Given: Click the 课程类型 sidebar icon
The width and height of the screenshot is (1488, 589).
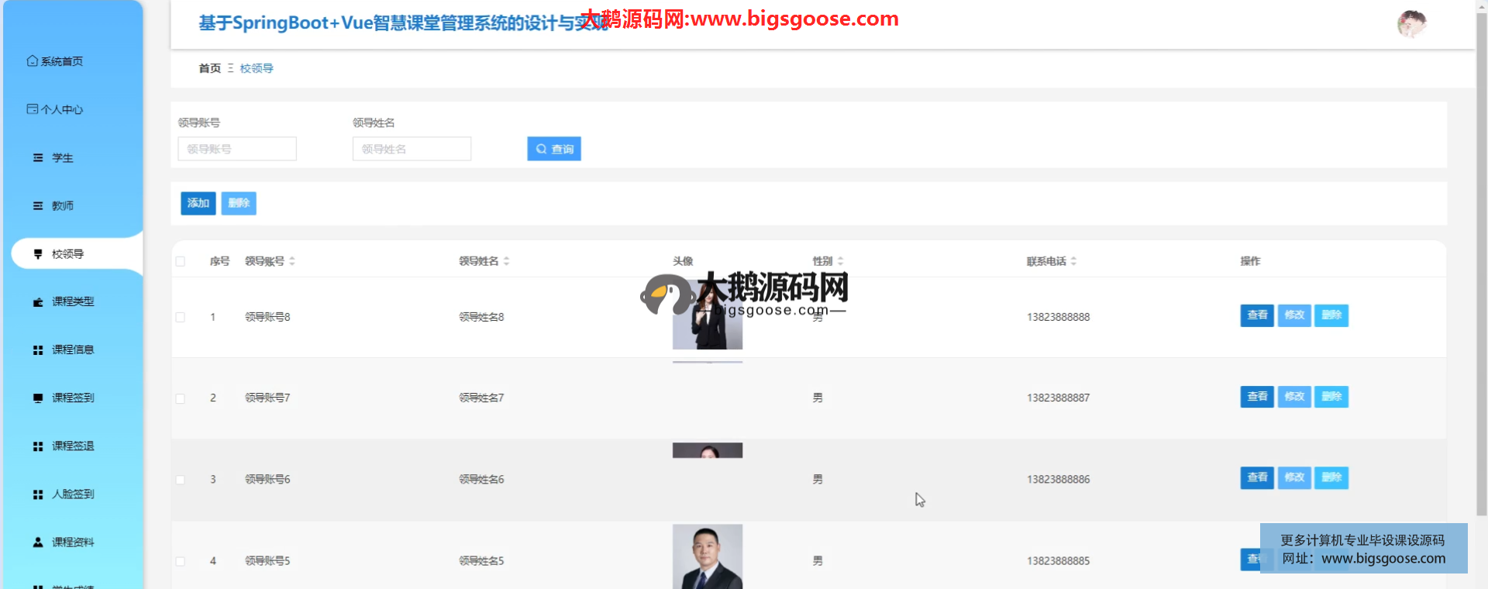Looking at the screenshot, I should click(38, 302).
